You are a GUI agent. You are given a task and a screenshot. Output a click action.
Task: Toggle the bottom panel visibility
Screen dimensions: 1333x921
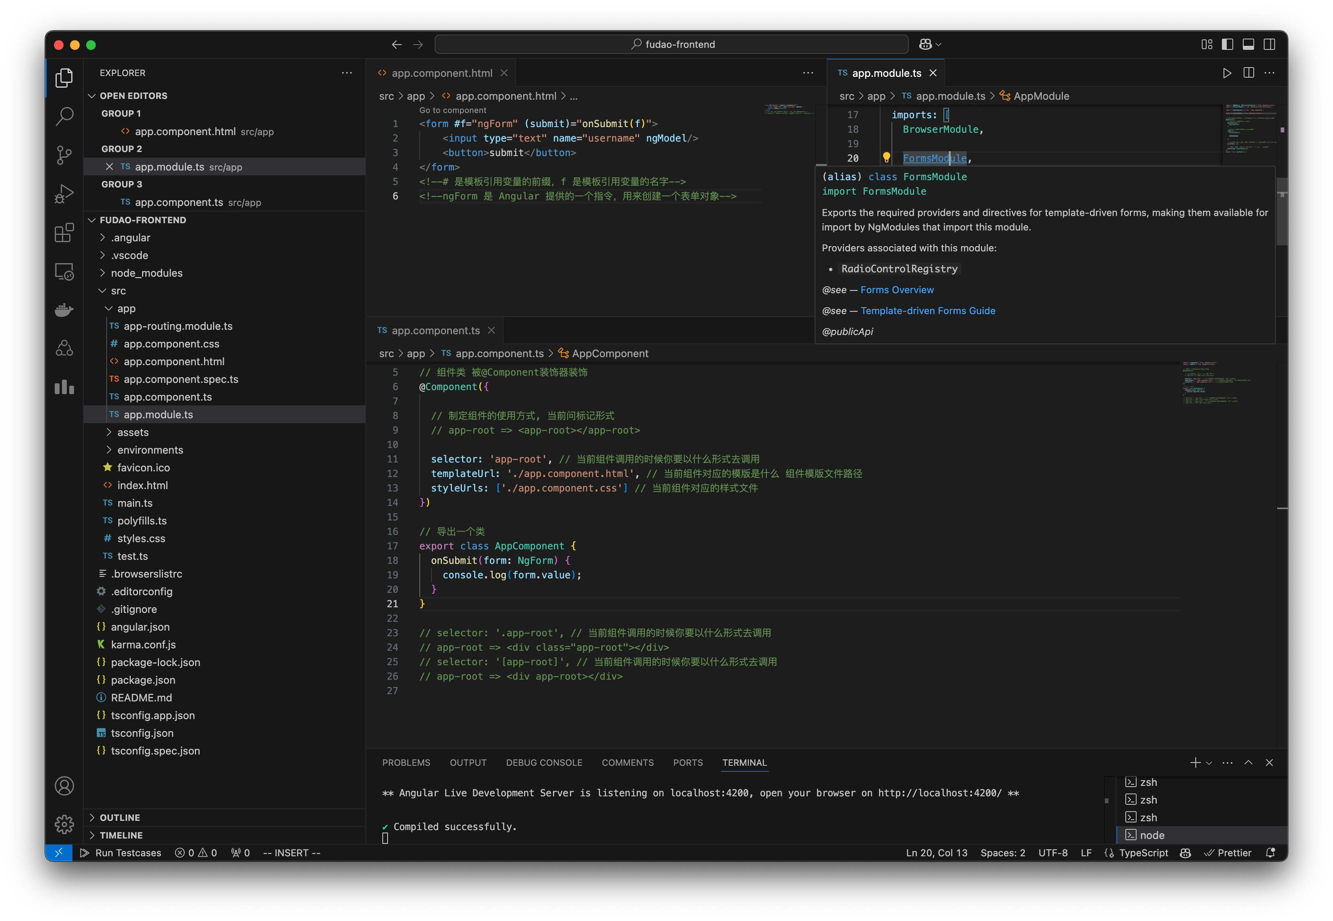pyautogui.click(x=1249, y=44)
